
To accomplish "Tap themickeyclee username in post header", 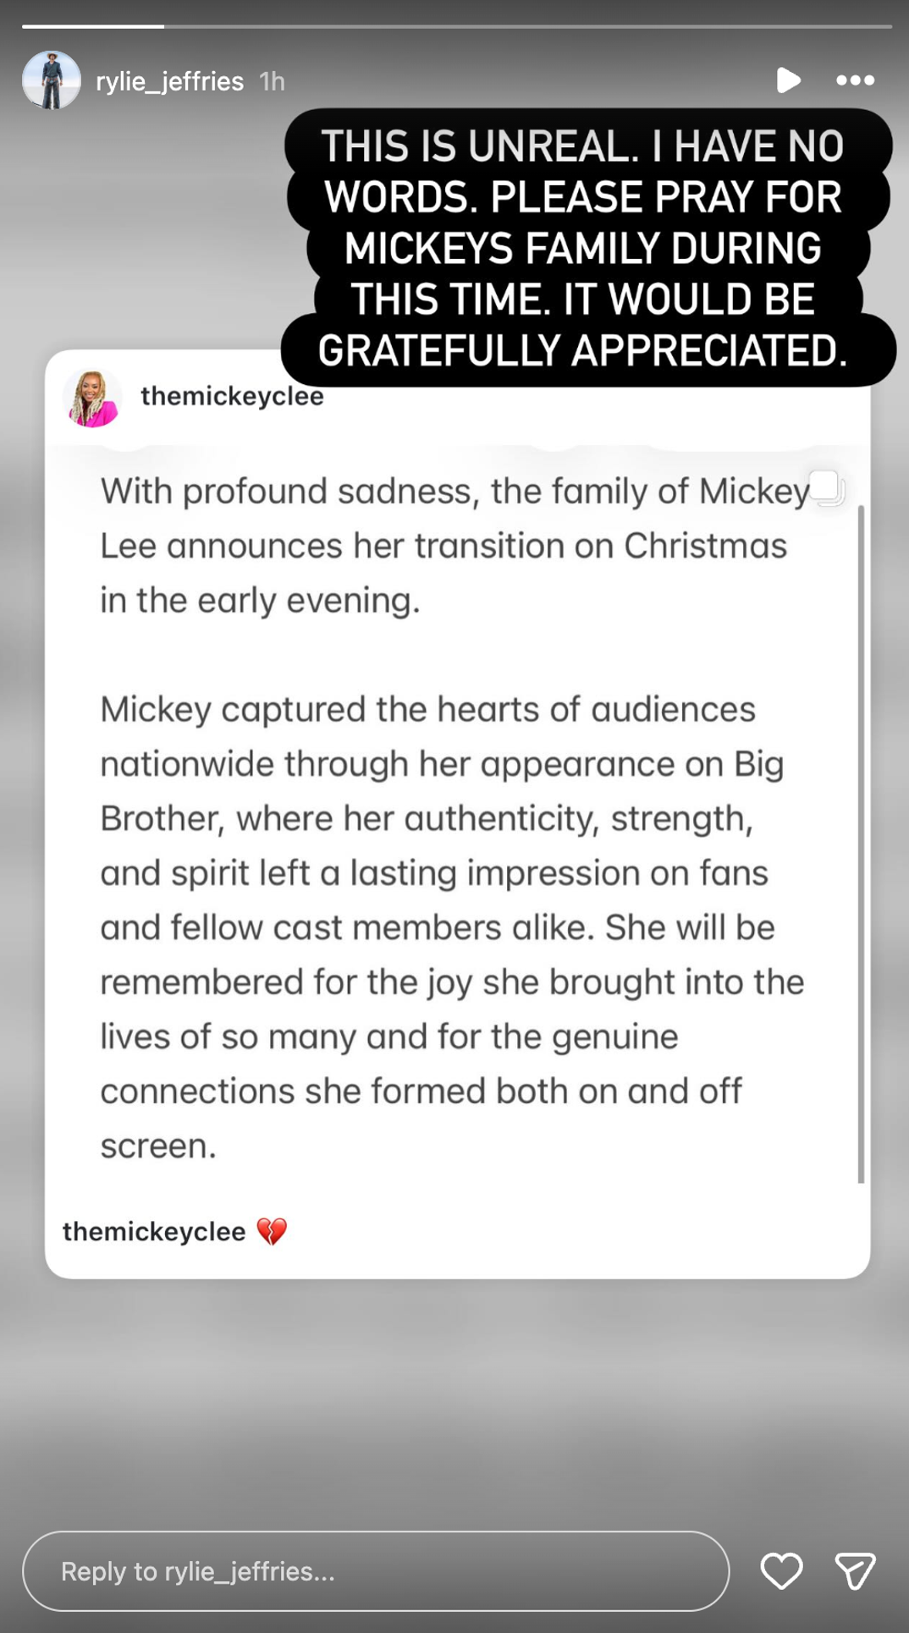I will tap(232, 397).
